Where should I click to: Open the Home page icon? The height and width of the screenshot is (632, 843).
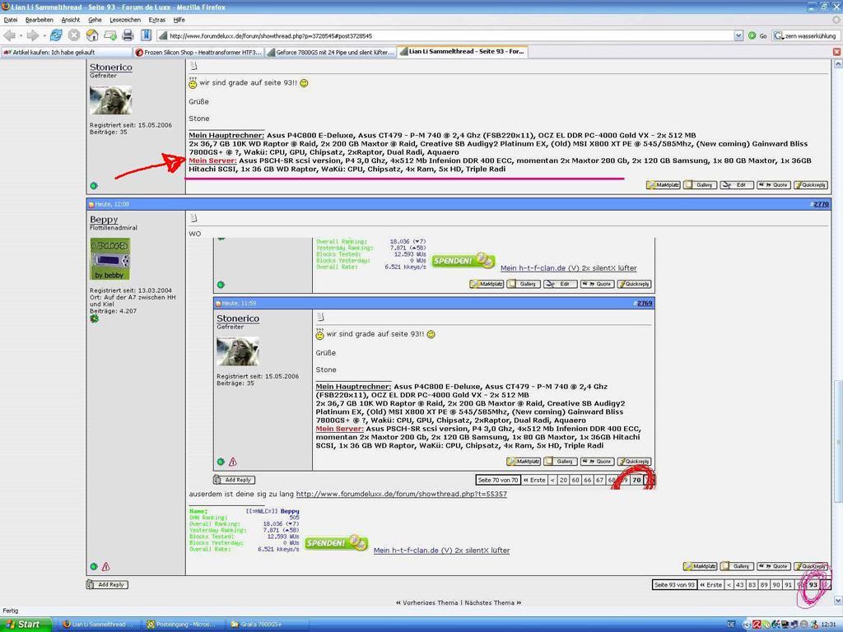pyautogui.click(x=92, y=35)
